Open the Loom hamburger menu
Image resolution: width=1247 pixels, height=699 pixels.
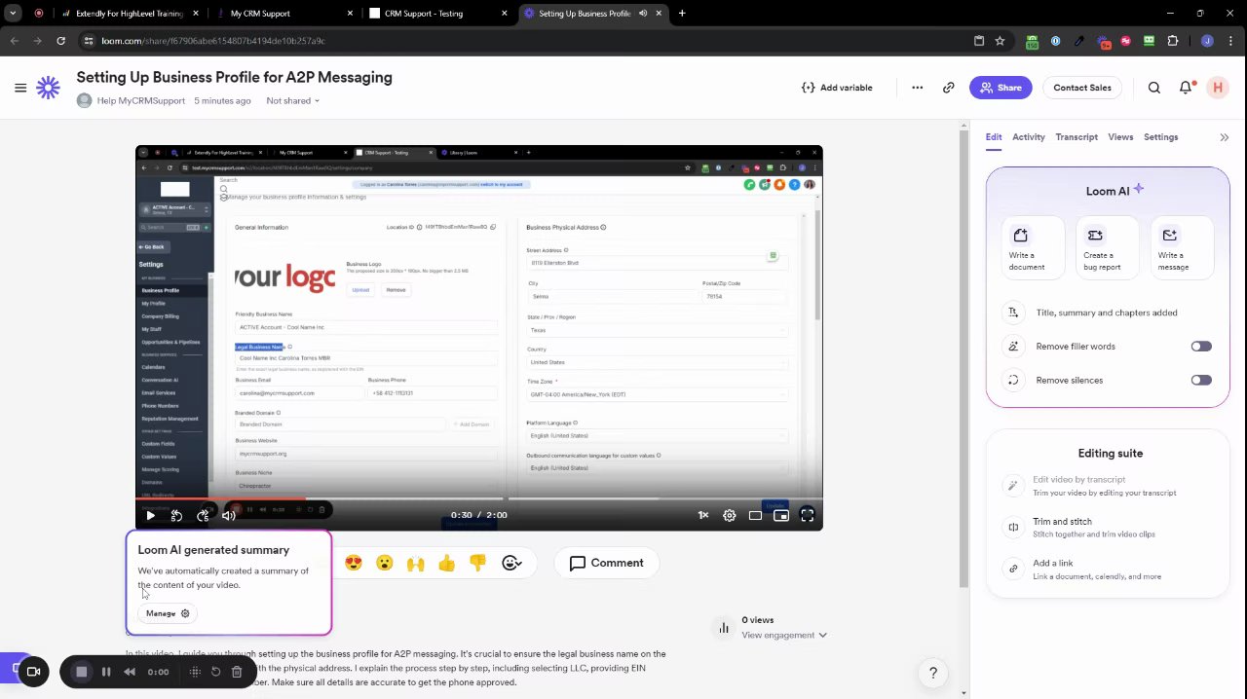pyautogui.click(x=20, y=88)
